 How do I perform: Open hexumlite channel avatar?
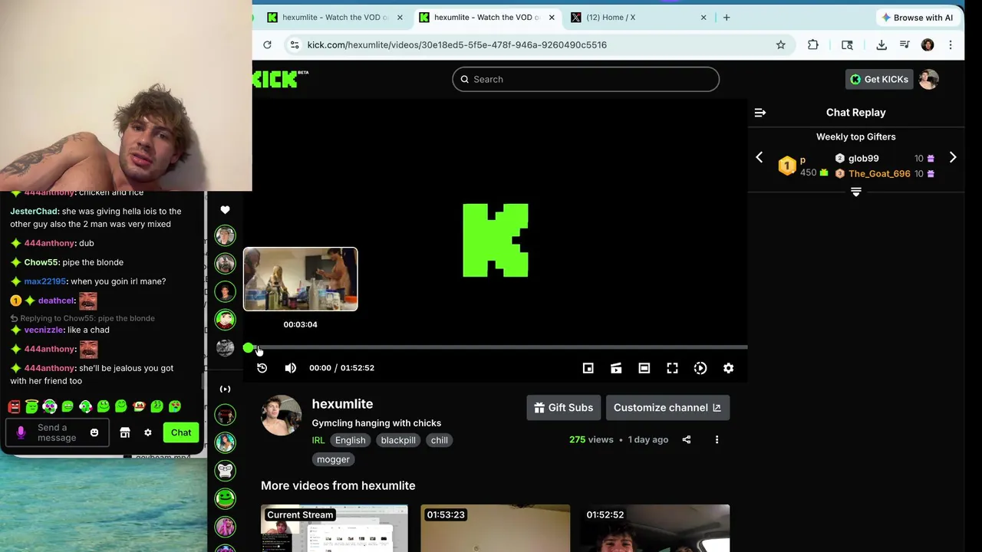pyautogui.click(x=282, y=416)
